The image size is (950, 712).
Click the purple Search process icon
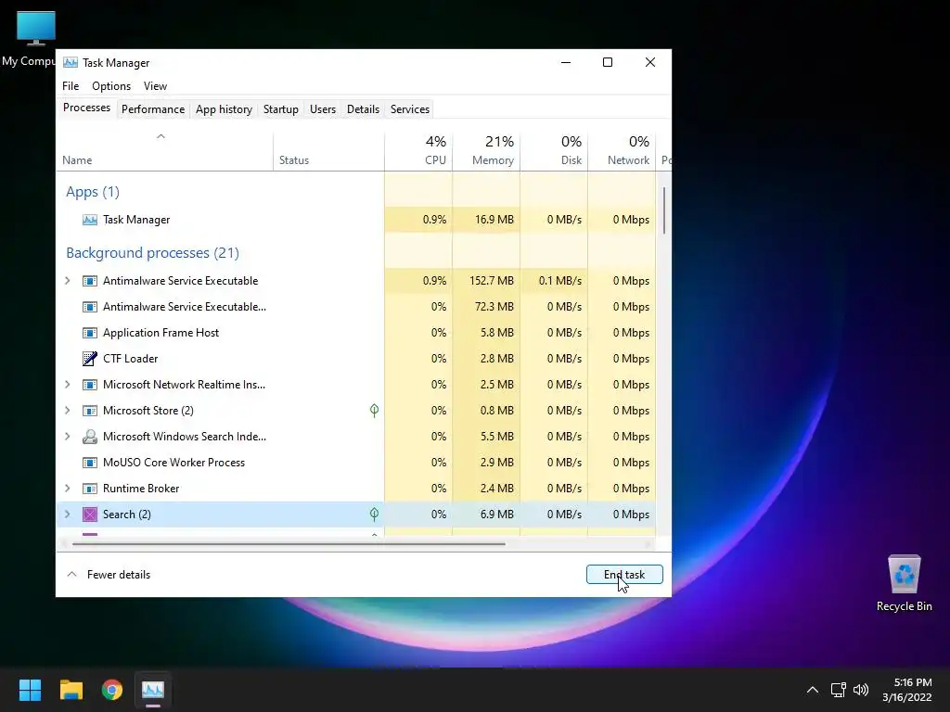point(90,515)
